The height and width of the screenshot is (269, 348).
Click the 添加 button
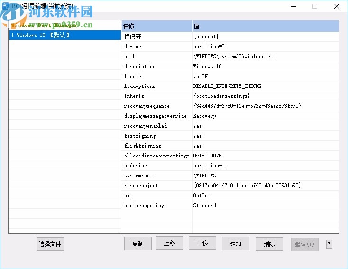tap(236, 243)
